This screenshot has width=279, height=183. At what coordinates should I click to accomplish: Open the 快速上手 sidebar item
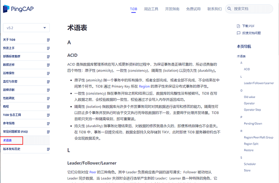pos(9,48)
